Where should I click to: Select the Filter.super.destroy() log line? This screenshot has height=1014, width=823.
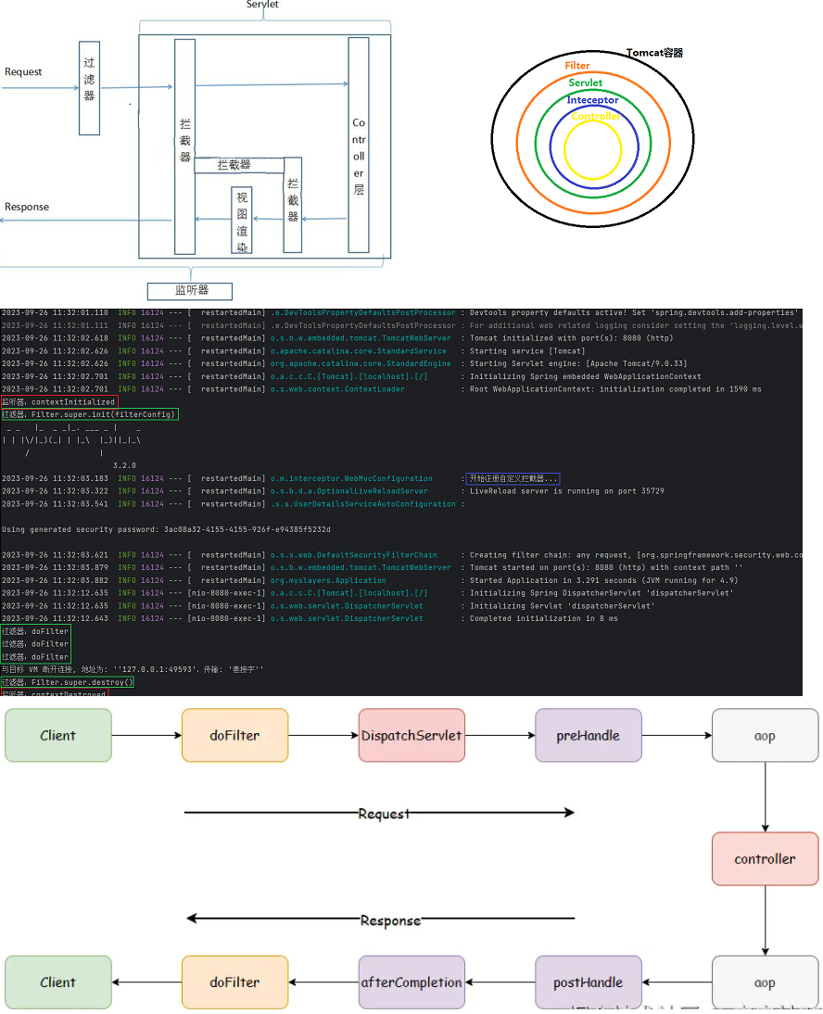68,681
